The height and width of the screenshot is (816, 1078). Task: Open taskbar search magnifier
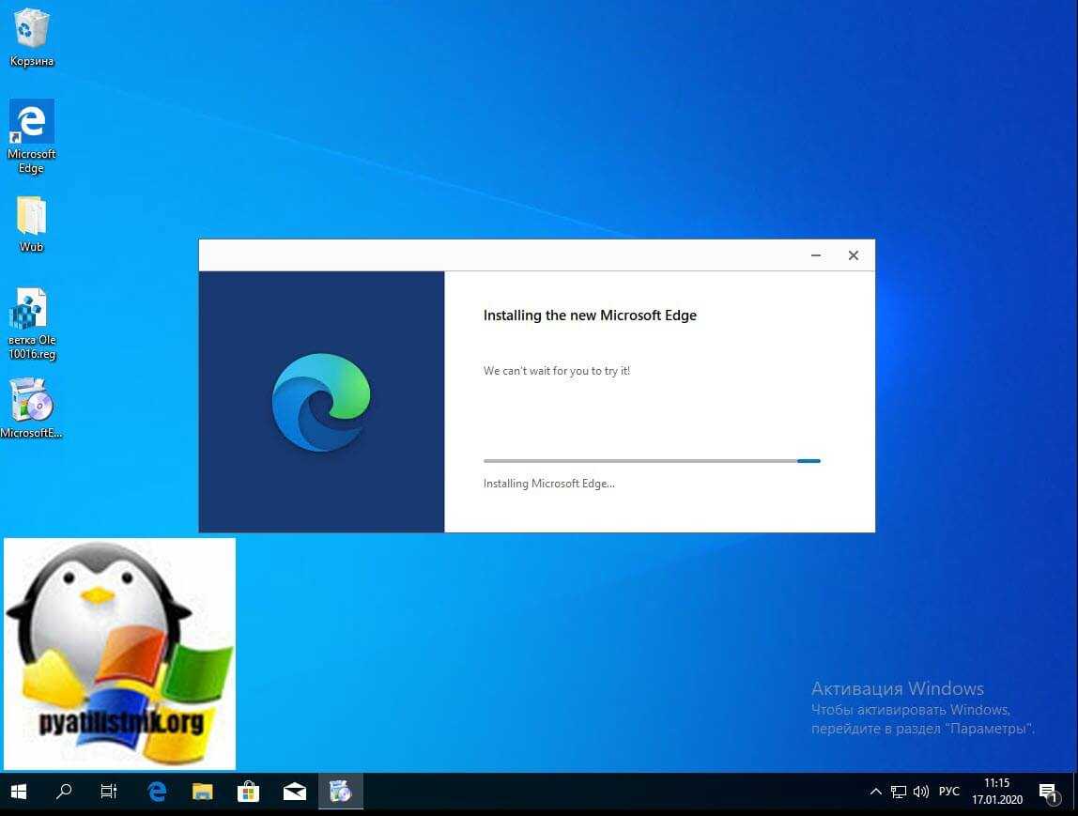(x=64, y=792)
